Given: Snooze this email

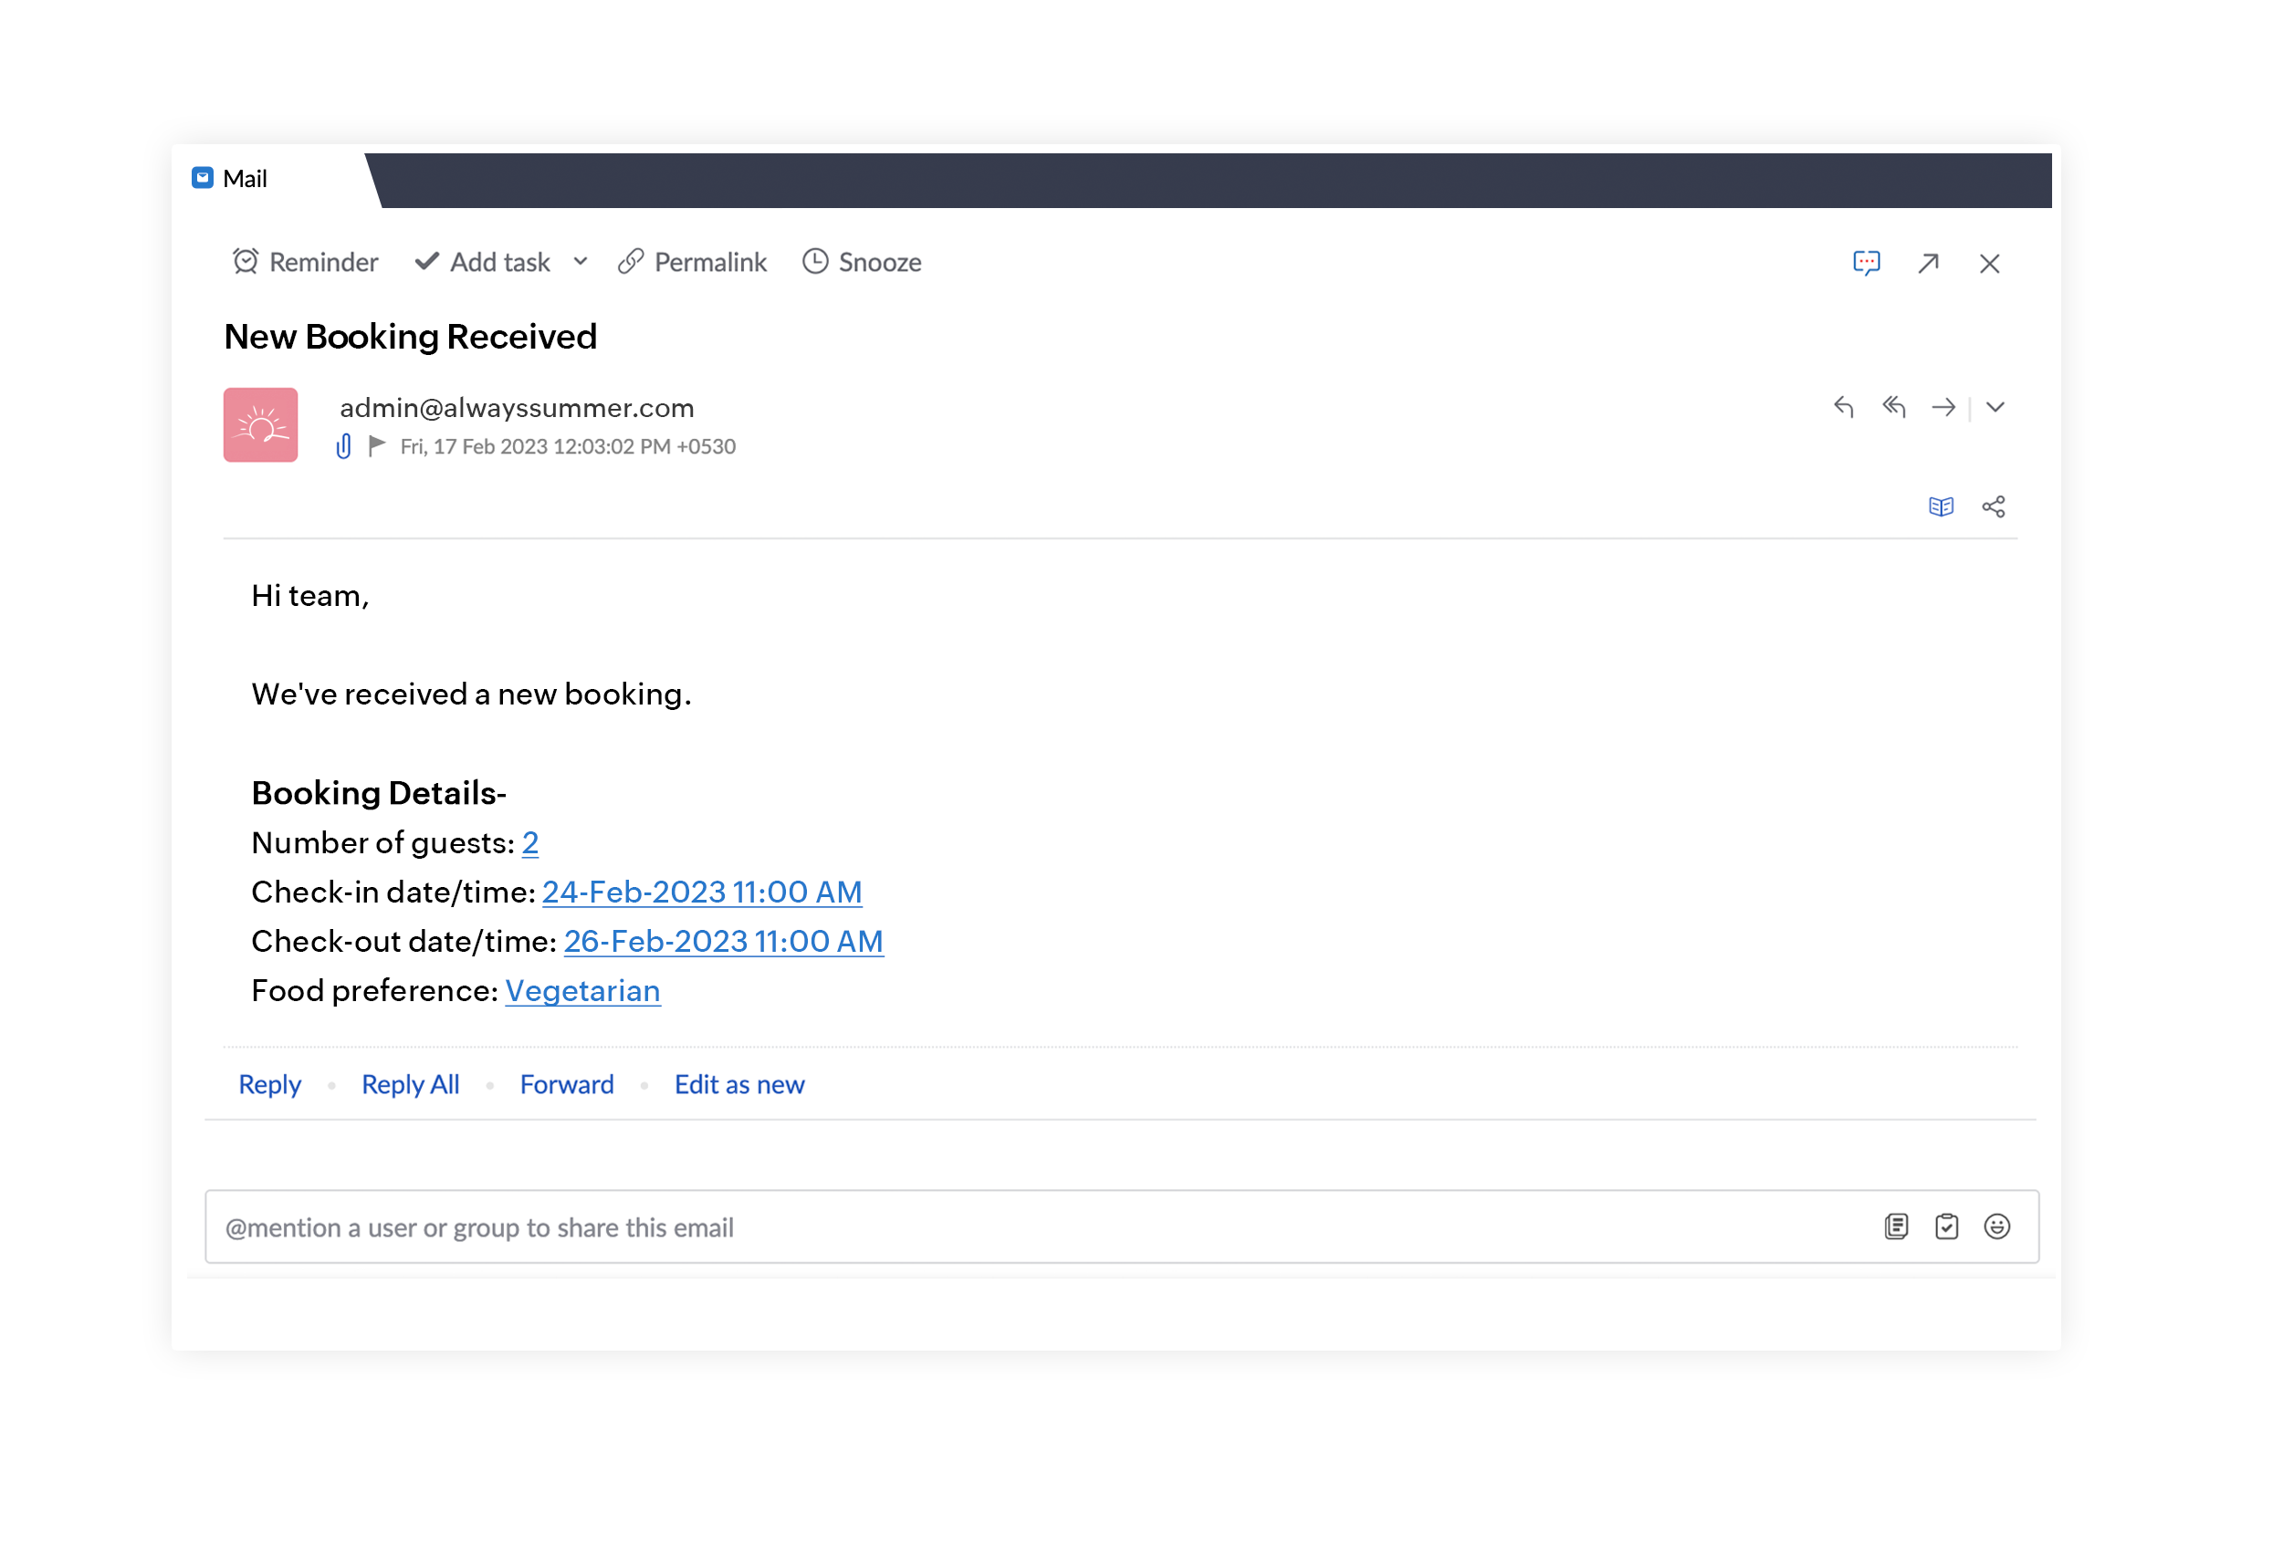Looking at the screenshot, I should point(863,262).
